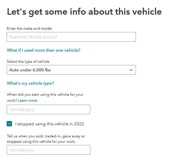Click the mm/dd/yyyy placeholder in the bottom date box
The width and height of the screenshot is (172, 165).
pos(22,150)
